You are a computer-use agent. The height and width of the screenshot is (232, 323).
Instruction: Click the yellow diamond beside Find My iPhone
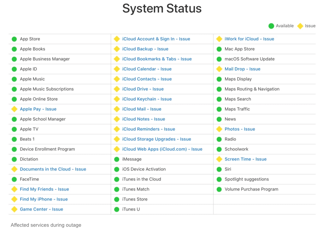[14, 199]
